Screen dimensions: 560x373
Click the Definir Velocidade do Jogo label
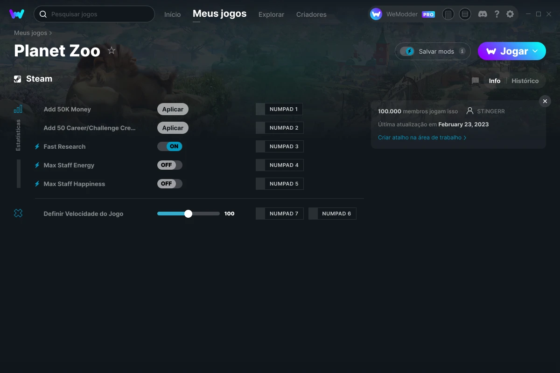point(84,214)
